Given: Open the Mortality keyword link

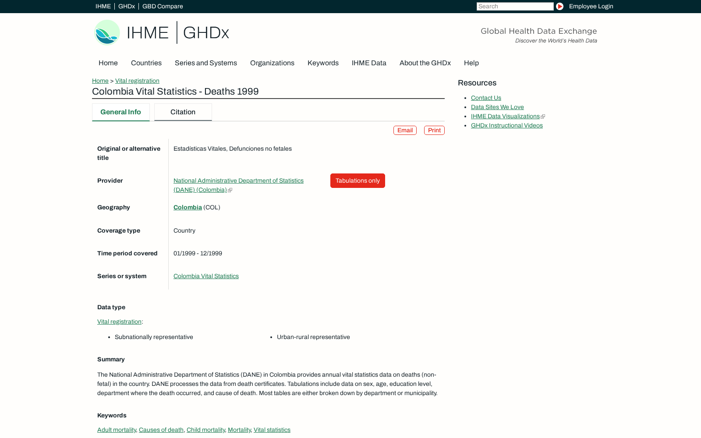Looking at the screenshot, I should tap(239, 430).
